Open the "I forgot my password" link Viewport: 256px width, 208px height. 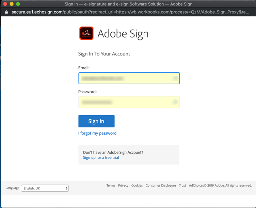pos(97,133)
